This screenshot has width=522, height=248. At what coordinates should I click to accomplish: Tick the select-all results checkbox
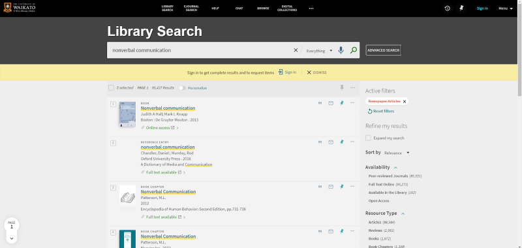pos(111,88)
